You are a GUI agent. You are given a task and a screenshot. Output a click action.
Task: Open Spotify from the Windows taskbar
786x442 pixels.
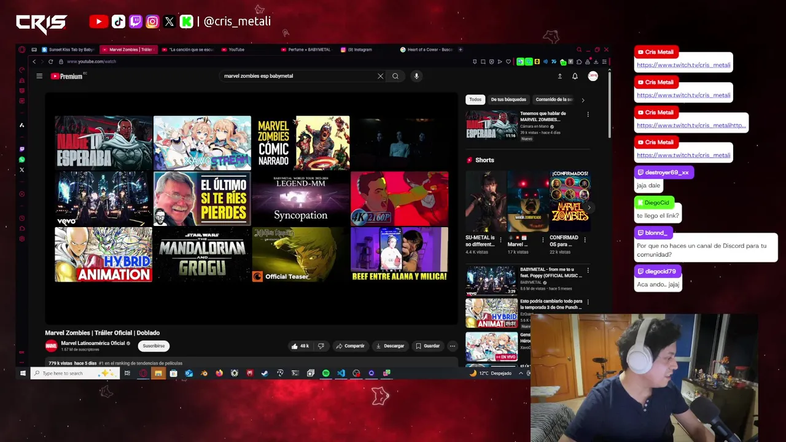(x=325, y=373)
